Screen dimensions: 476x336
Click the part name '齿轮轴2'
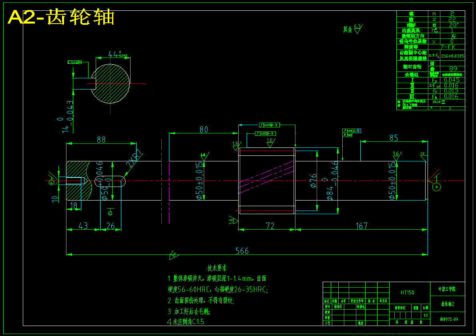click(x=448, y=304)
